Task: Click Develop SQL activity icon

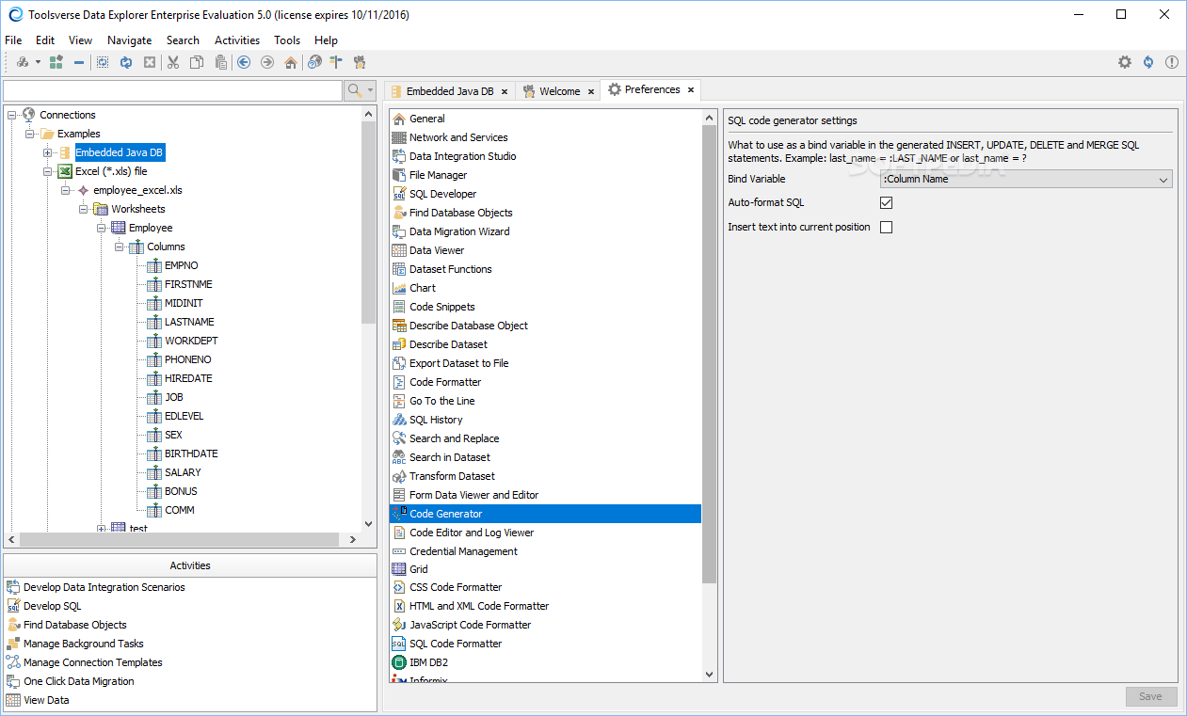Action: (x=13, y=606)
